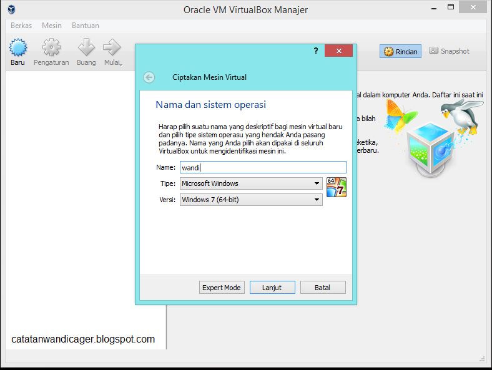492x370 pixels.
Task: Open the Berkas menu
Action: (21, 26)
